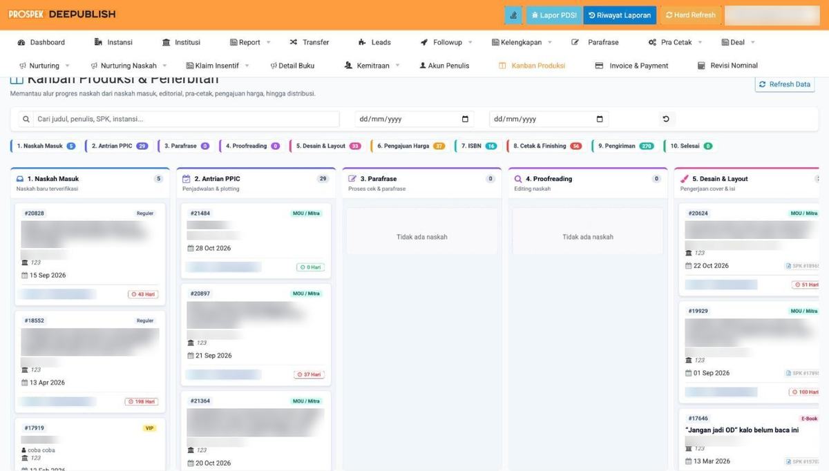Click the Lapor PDSI button
The width and height of the screenshot is (829, 471).
pyautogui.click(x=554, y=15)
